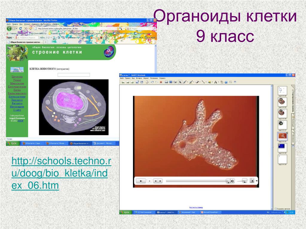Stop the amoeba video
The width and height of the screenshot is (306, 229).
coord(149,181)
